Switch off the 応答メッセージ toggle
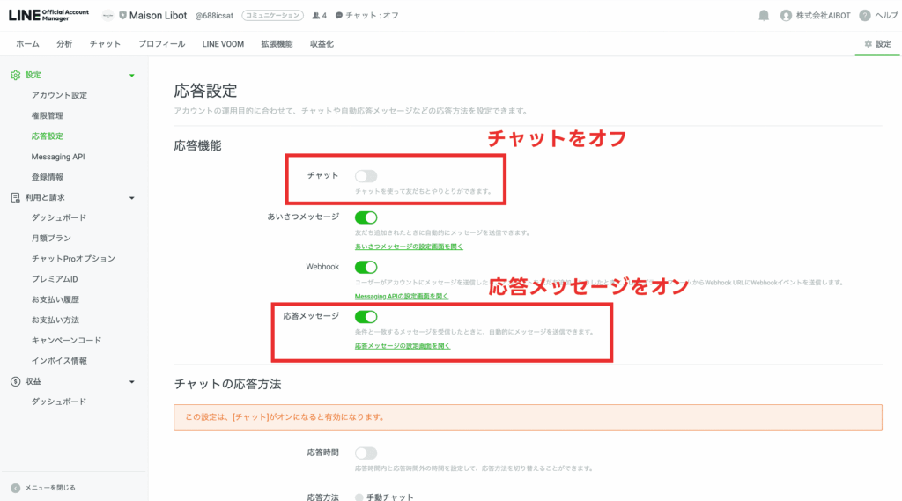The width and height of the screenshot is (902, 501). tap(366, 316)
